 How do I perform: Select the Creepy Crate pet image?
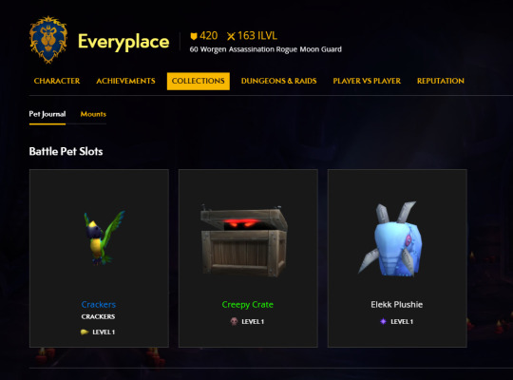(243, 240)
